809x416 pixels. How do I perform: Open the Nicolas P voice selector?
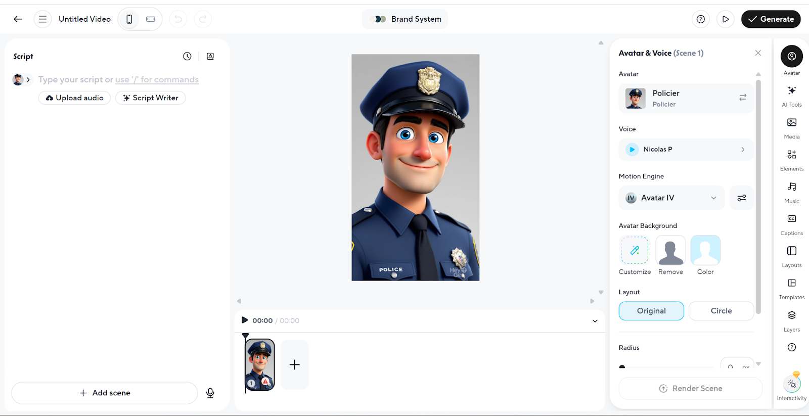[686, 150]
